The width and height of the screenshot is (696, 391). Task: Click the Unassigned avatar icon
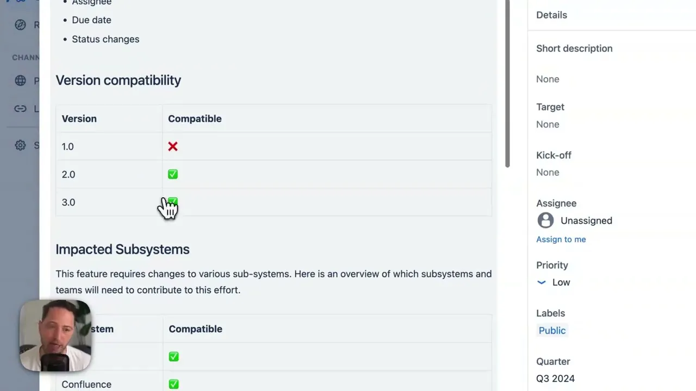(x=545, y=220)
